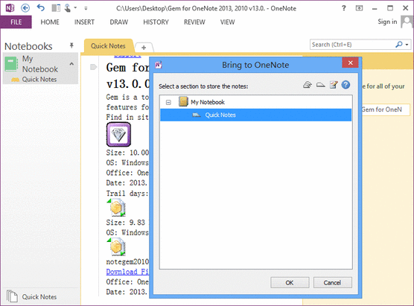Open the HISTORY ribbon tab

[x=156, y=22]
